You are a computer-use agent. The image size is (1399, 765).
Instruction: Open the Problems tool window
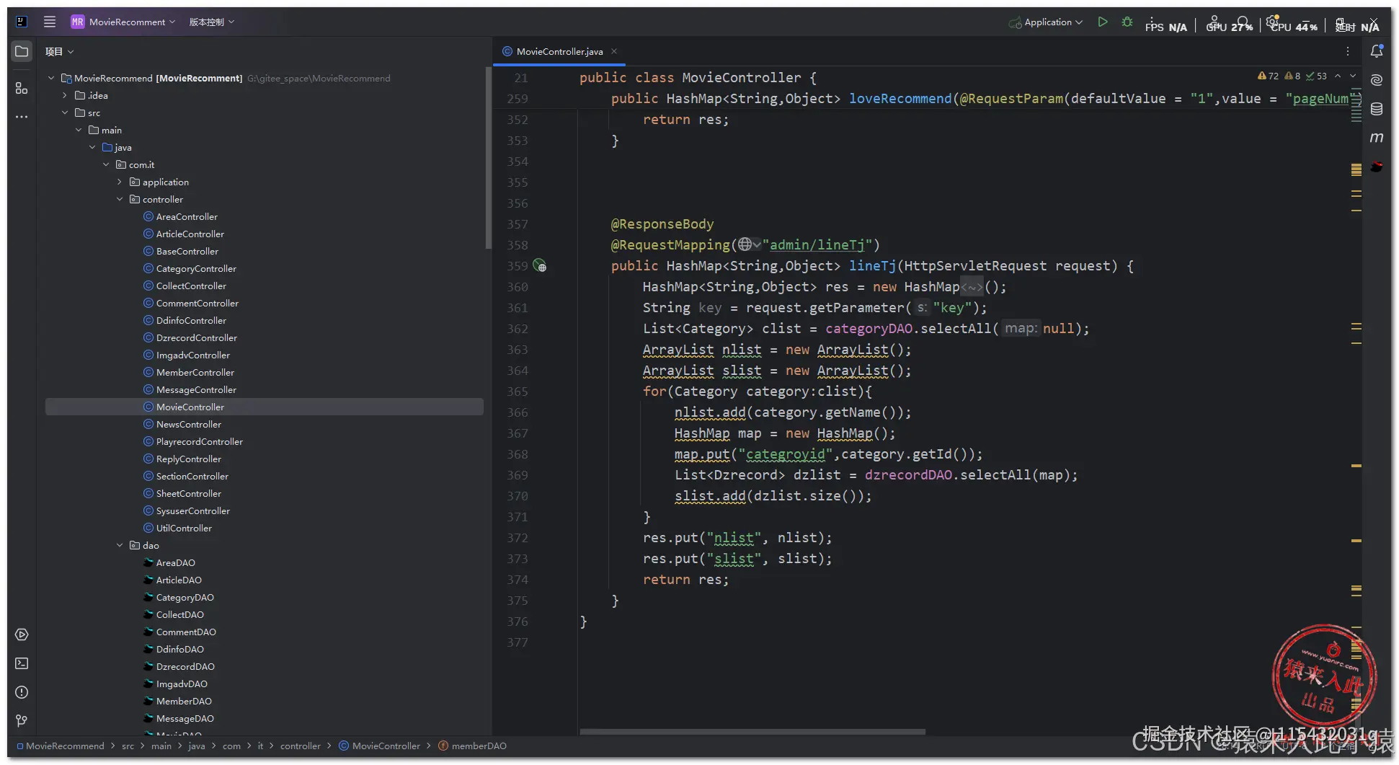(x=22, y=692)
